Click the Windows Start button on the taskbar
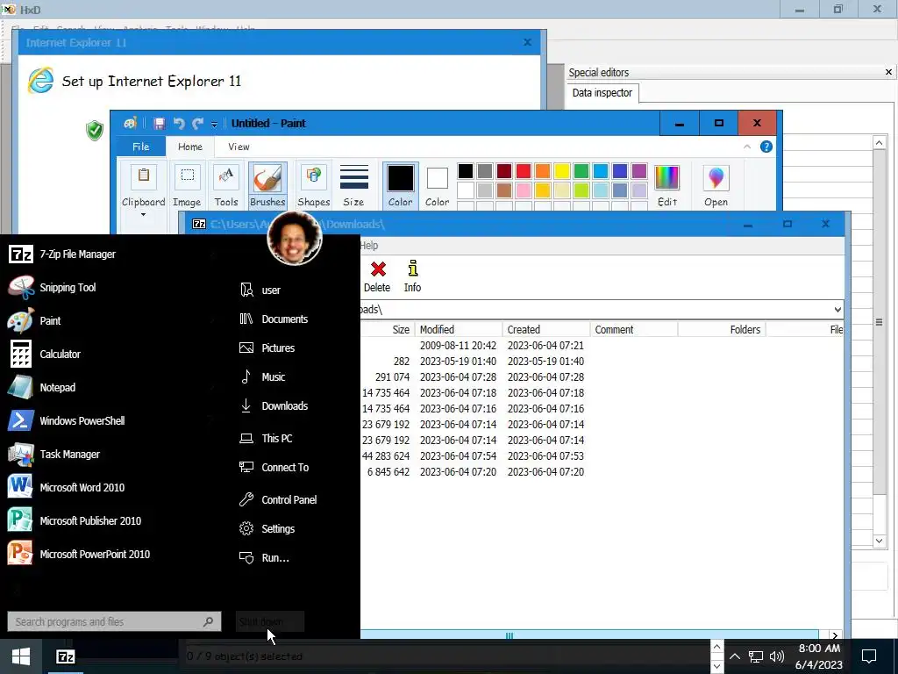The image size is (898, 674). (x=21, y=656)
